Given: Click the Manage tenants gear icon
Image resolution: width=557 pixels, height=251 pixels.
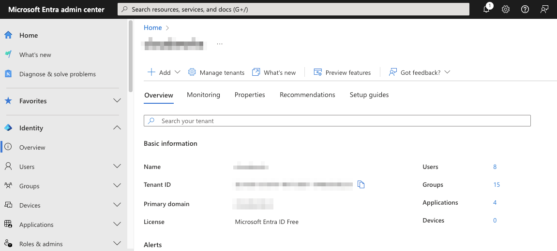Looking at the screenshot, I should (192, 72).
